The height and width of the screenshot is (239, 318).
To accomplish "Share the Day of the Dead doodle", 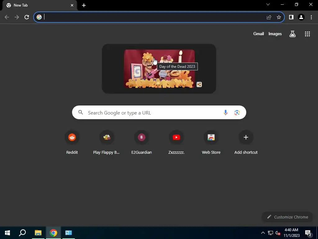I will pos(199,84).
